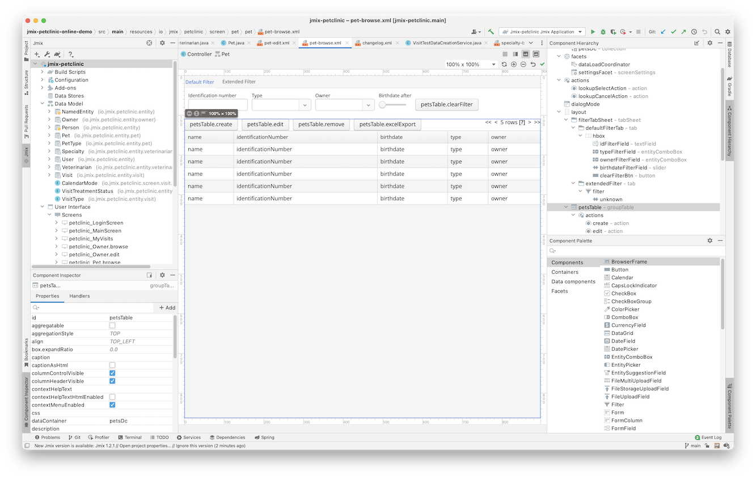The height and width of the screenshot is (479, 756).
Task: Click the hammer Build project icon
Action: (x=491, y=32)
